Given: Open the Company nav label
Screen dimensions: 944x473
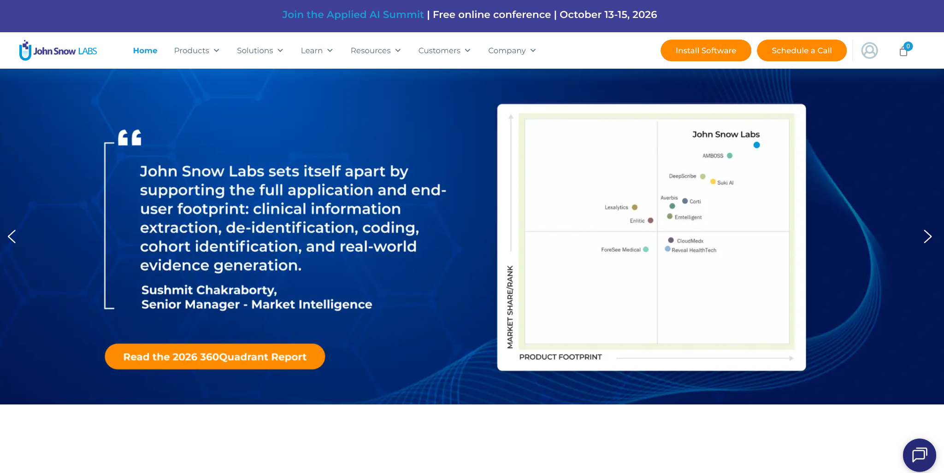Looking at the screenshot, I should coord(507,51).
